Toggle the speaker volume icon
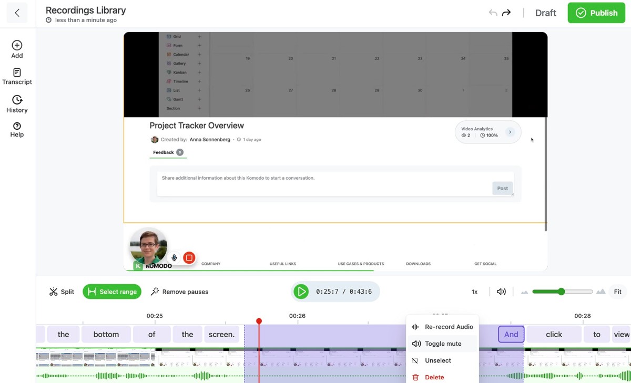 [x=501, y=292]
